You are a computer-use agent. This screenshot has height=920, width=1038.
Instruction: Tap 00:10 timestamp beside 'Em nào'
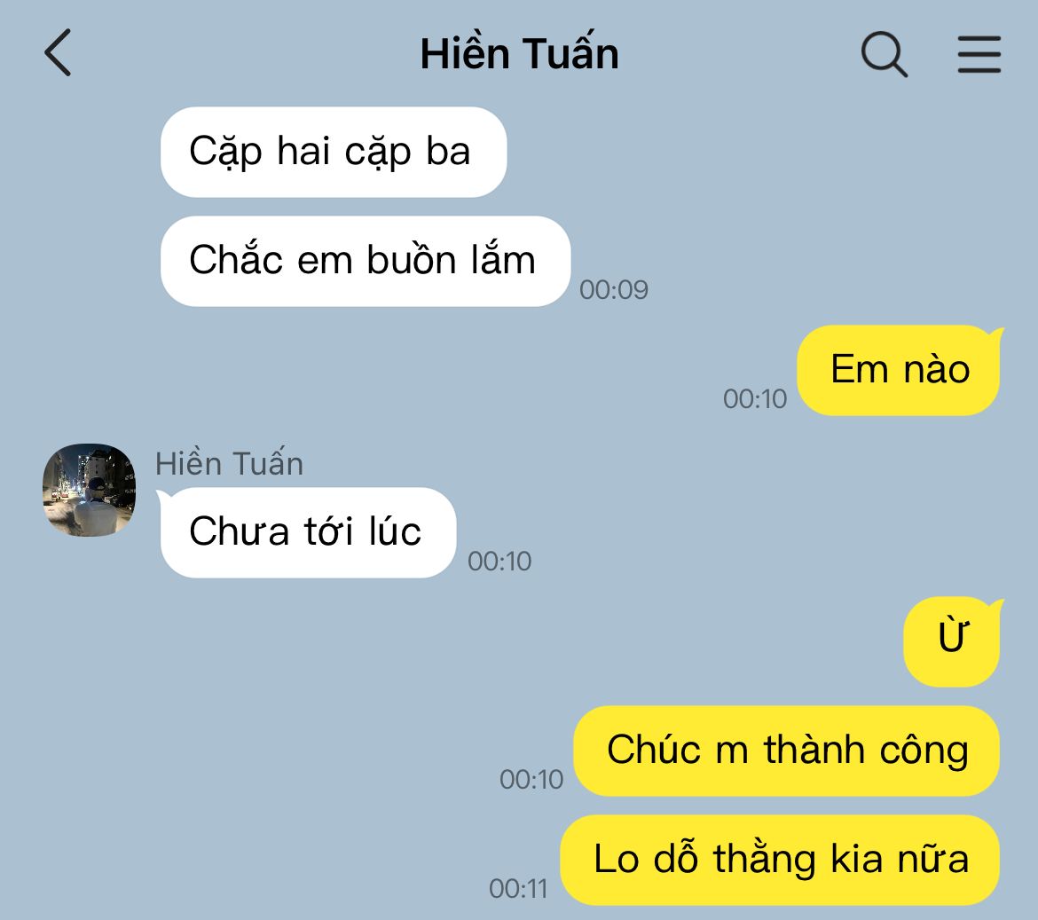[755, 399]
